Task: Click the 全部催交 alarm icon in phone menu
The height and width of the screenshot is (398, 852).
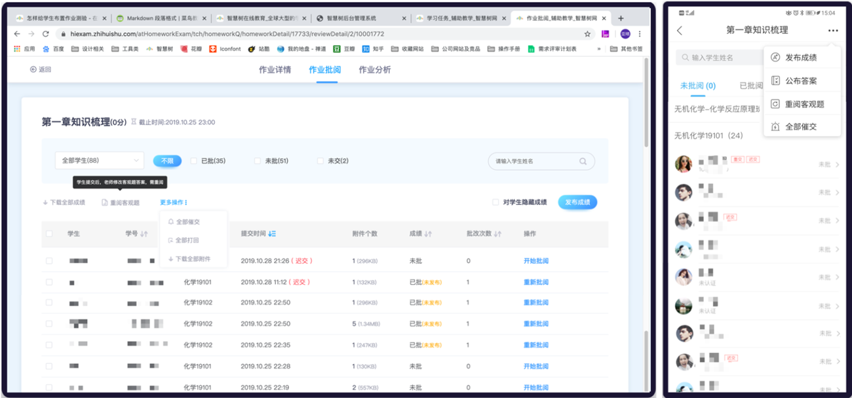Action: (775, 125)
